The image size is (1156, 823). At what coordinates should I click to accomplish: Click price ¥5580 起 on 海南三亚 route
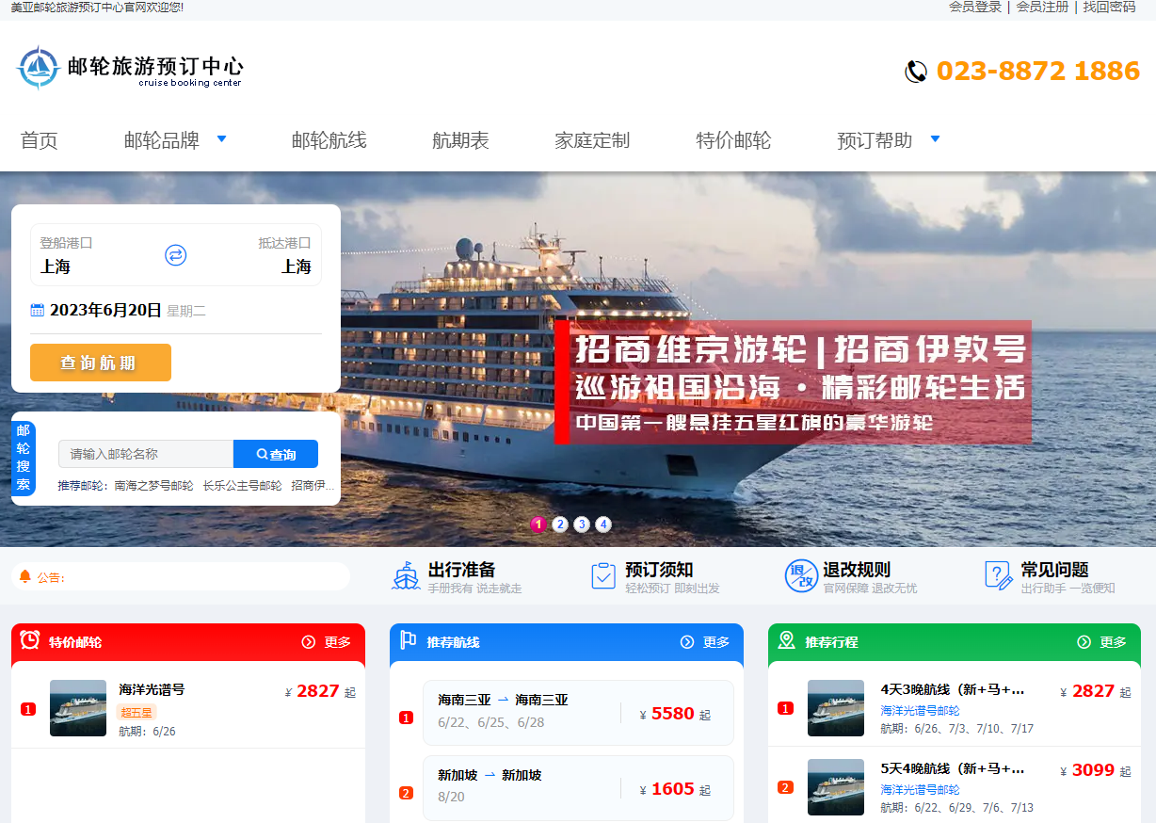[x=675, y=714]
